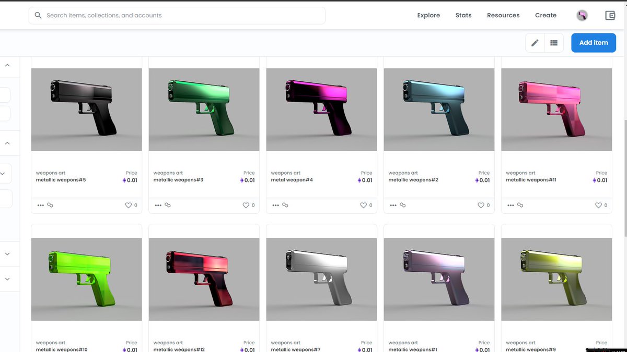Image resolution: width=627 pixels, height=352 pixels.
Task: Switch to list view icon
Action: click(554, 43)
